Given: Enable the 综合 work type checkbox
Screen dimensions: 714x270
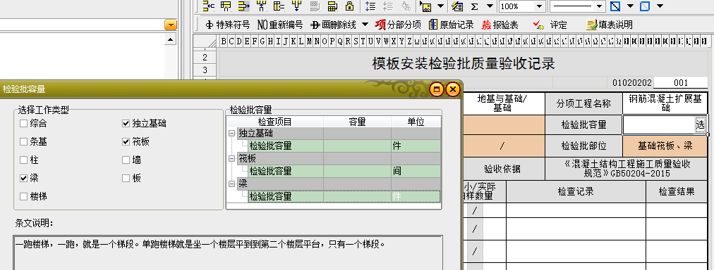Looking at the screenshot, I should (24, 123).
